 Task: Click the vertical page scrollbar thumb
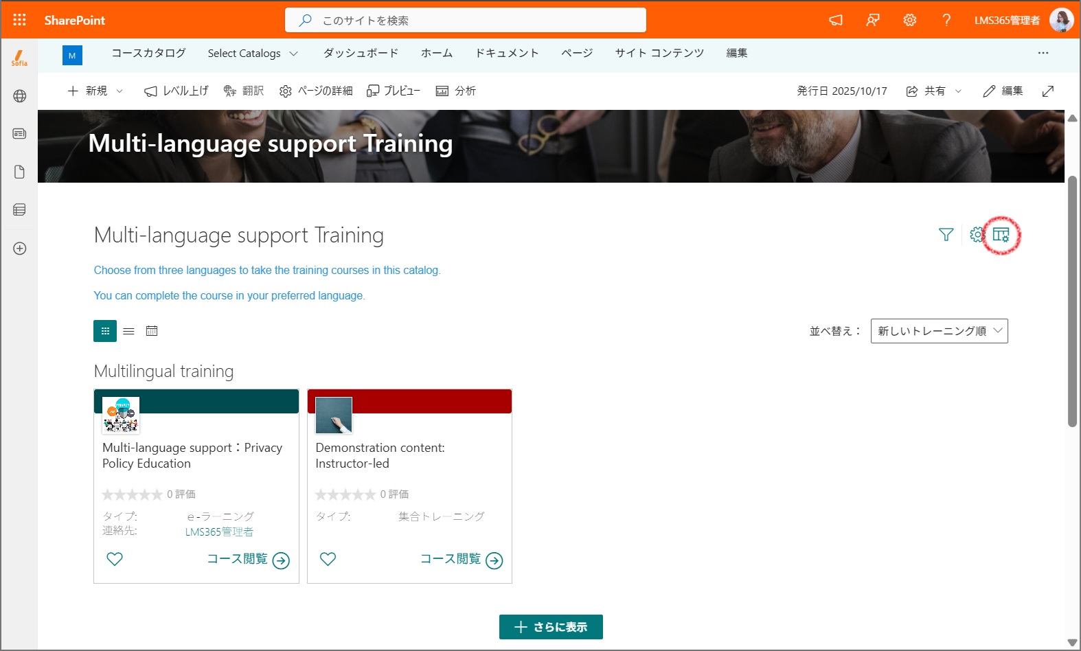pyautogui.click(x=1072, y=301)
